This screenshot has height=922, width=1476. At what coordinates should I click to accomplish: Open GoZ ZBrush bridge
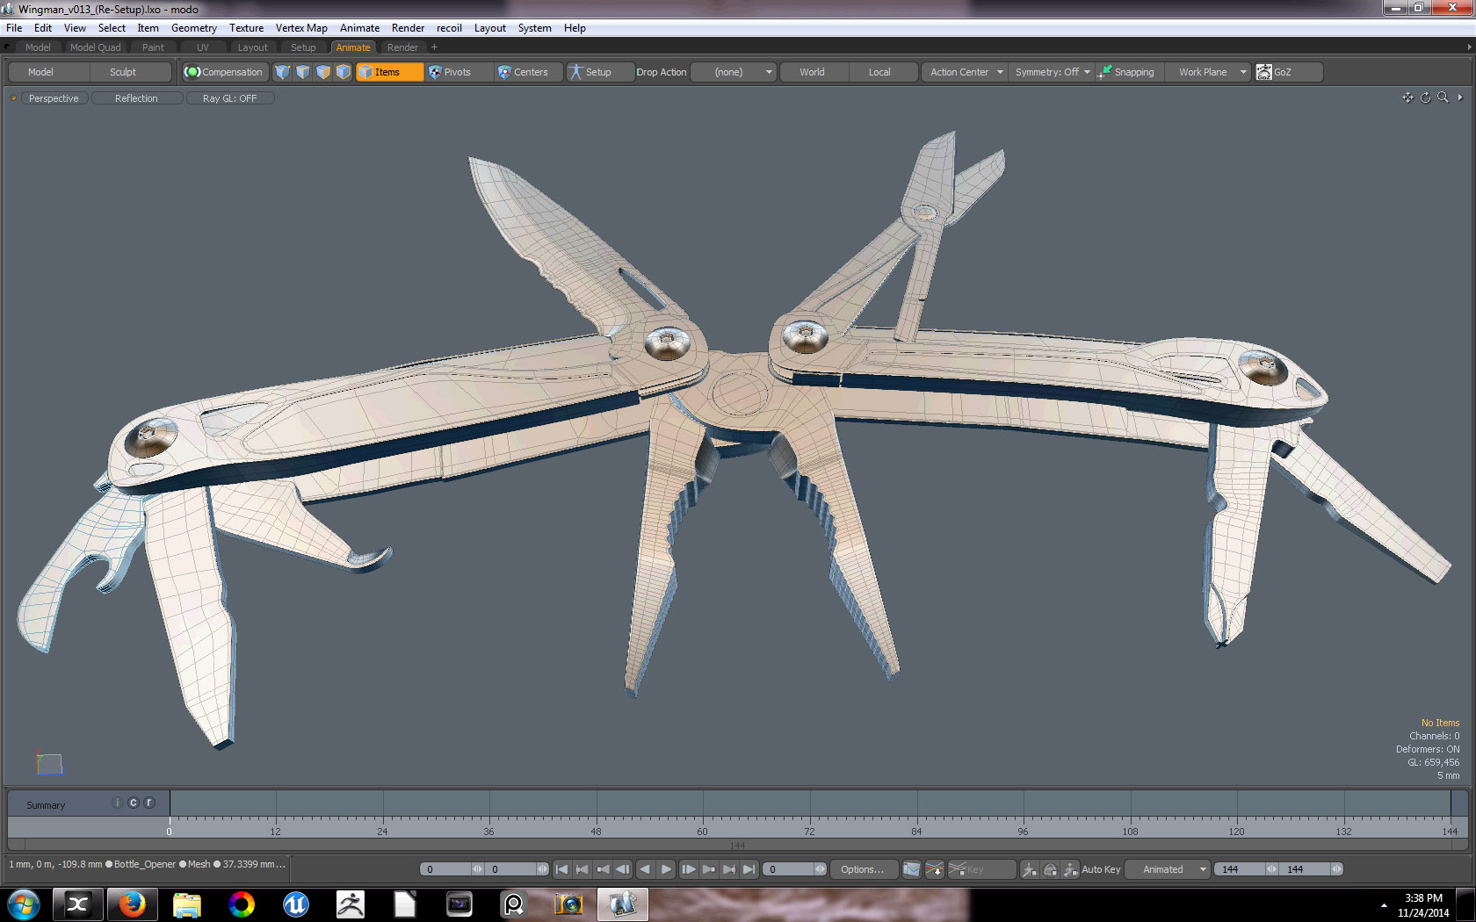point(1287,72)
